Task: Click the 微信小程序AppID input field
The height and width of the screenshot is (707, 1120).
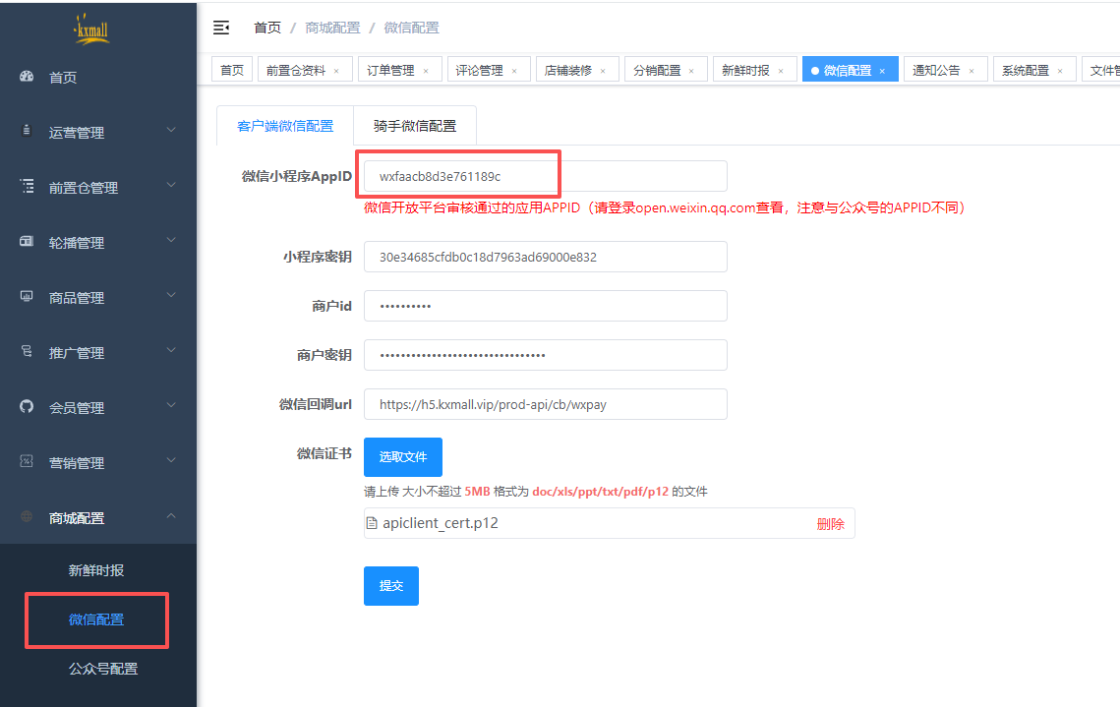Action: pyautogui.click(x=545, y=176)
